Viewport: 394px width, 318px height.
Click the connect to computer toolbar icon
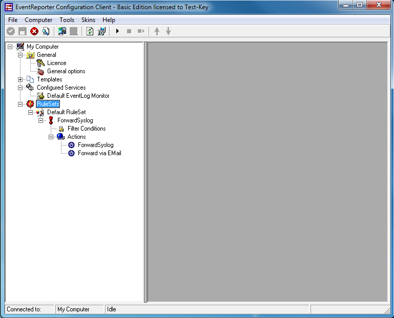[62, 31]
